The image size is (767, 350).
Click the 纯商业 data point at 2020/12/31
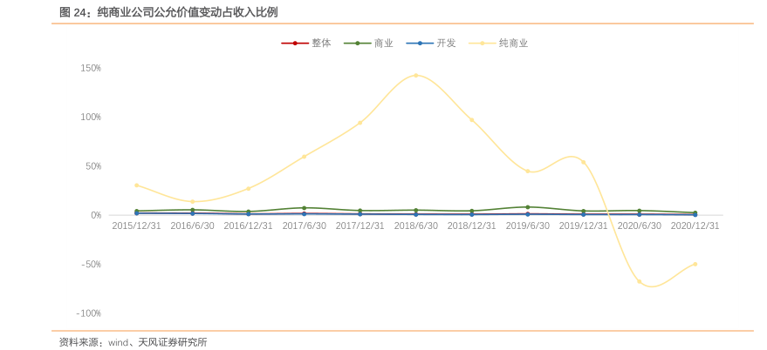coord(695,264)
